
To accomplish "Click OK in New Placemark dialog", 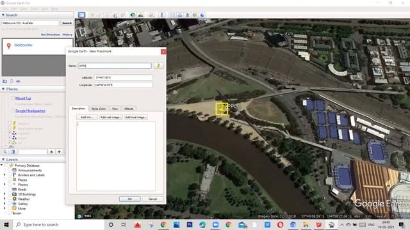I will coord(129,199).
